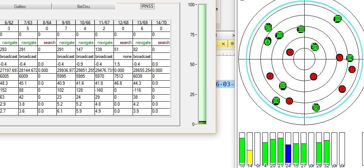Click the cell reading 6039
Viewport: 364px width, 168px height.
142,76
